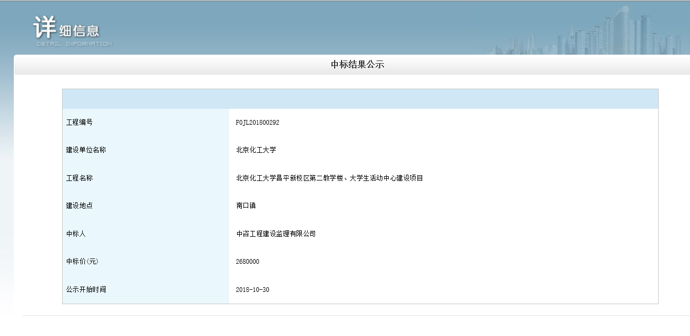Select the 工程名称 label

(x=79, y=178)
